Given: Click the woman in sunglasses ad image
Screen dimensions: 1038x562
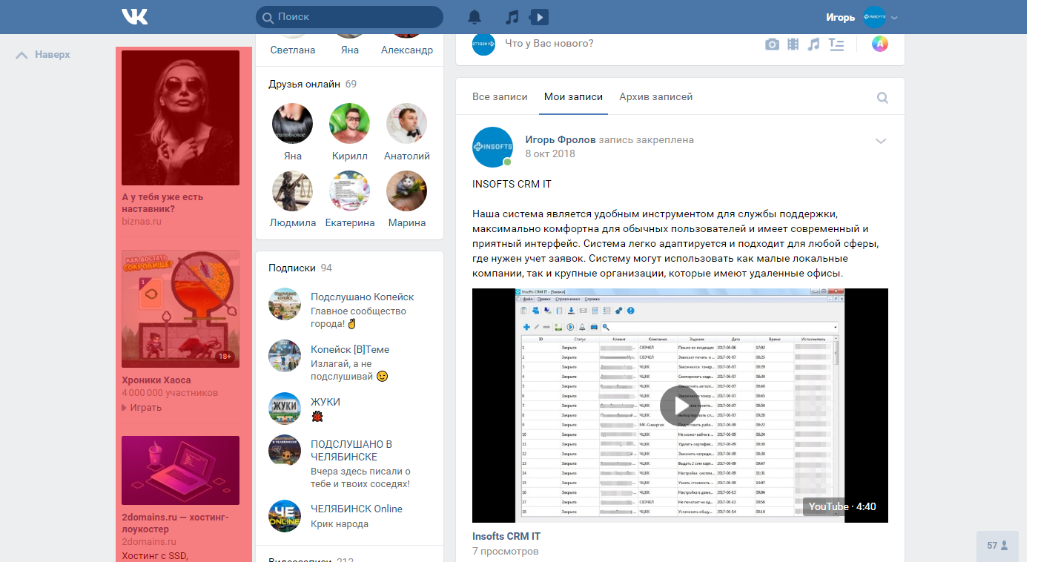Looking at the screenshot, I should 180,117.
